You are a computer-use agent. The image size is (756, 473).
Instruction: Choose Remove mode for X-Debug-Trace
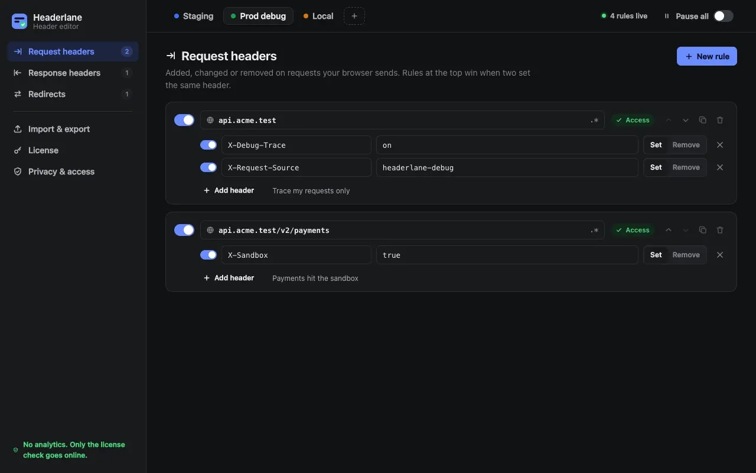(x=686, y=145)
